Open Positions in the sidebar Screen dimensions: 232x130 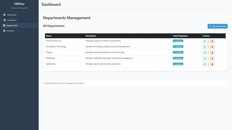point(19,31)
